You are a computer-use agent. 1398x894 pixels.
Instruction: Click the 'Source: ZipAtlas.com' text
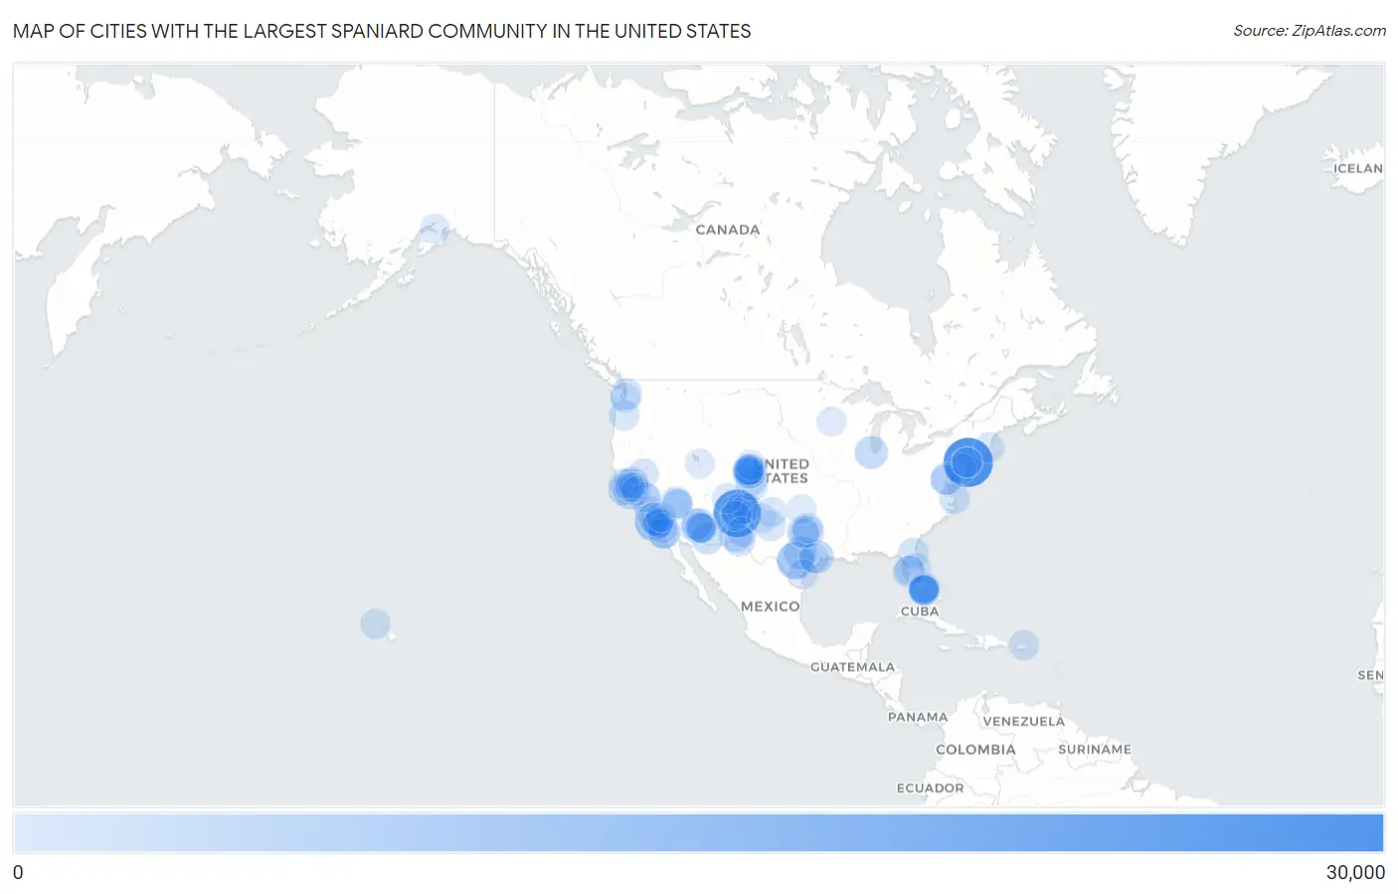[1310, 31]
